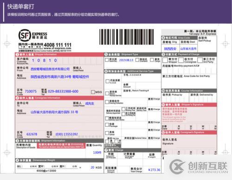Screen dimensions: 232x180
Task: Click Shipper's Signature section header
Action: pyautogui.click(x=189, y=105)
